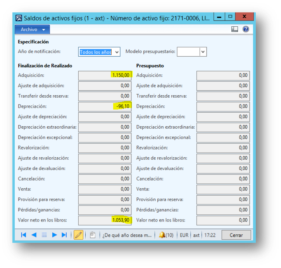
Task: Click the status help text '¿De qué año desea m...'
Action: click(x=127, y=235)
